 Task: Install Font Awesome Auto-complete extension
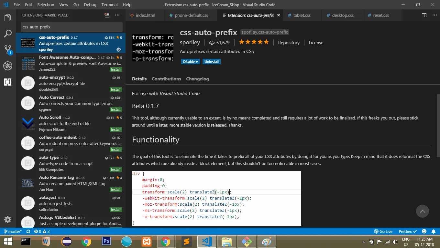116,69
